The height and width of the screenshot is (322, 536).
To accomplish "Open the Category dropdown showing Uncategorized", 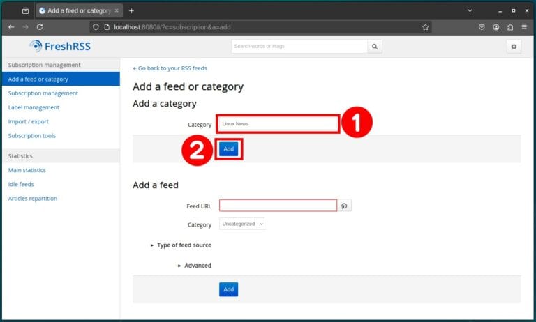I will [242, 224].
